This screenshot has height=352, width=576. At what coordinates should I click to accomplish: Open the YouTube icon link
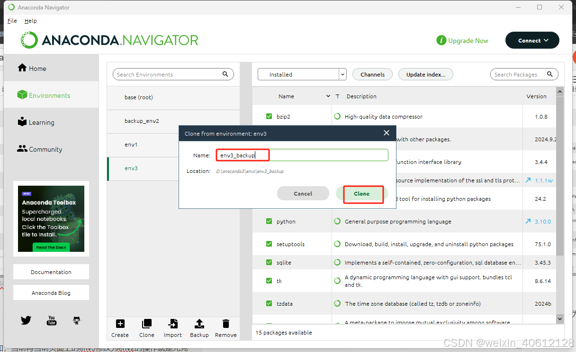(51, 320)
